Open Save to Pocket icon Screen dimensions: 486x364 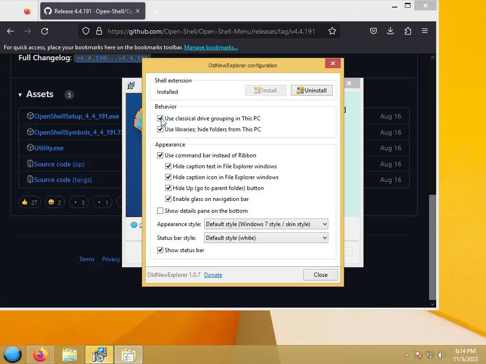(x=374, y=31)
